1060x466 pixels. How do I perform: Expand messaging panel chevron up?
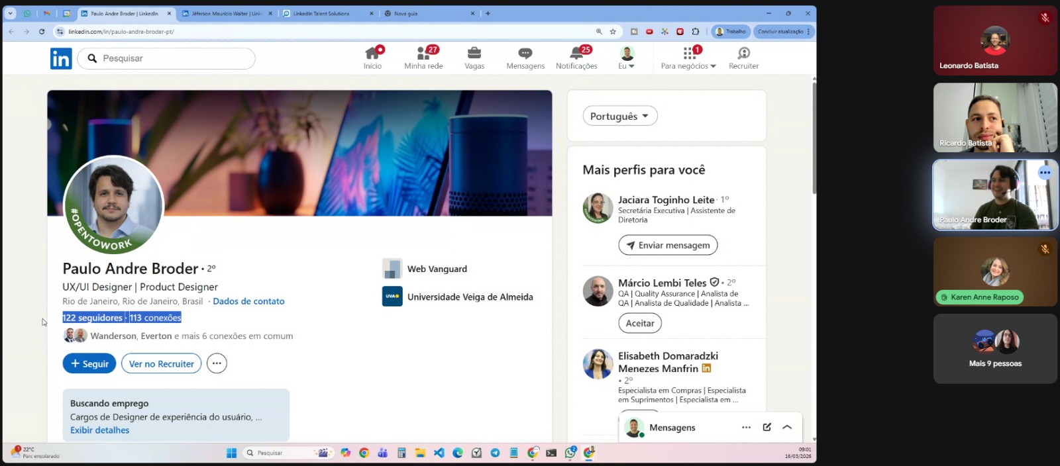click(787, 428)
